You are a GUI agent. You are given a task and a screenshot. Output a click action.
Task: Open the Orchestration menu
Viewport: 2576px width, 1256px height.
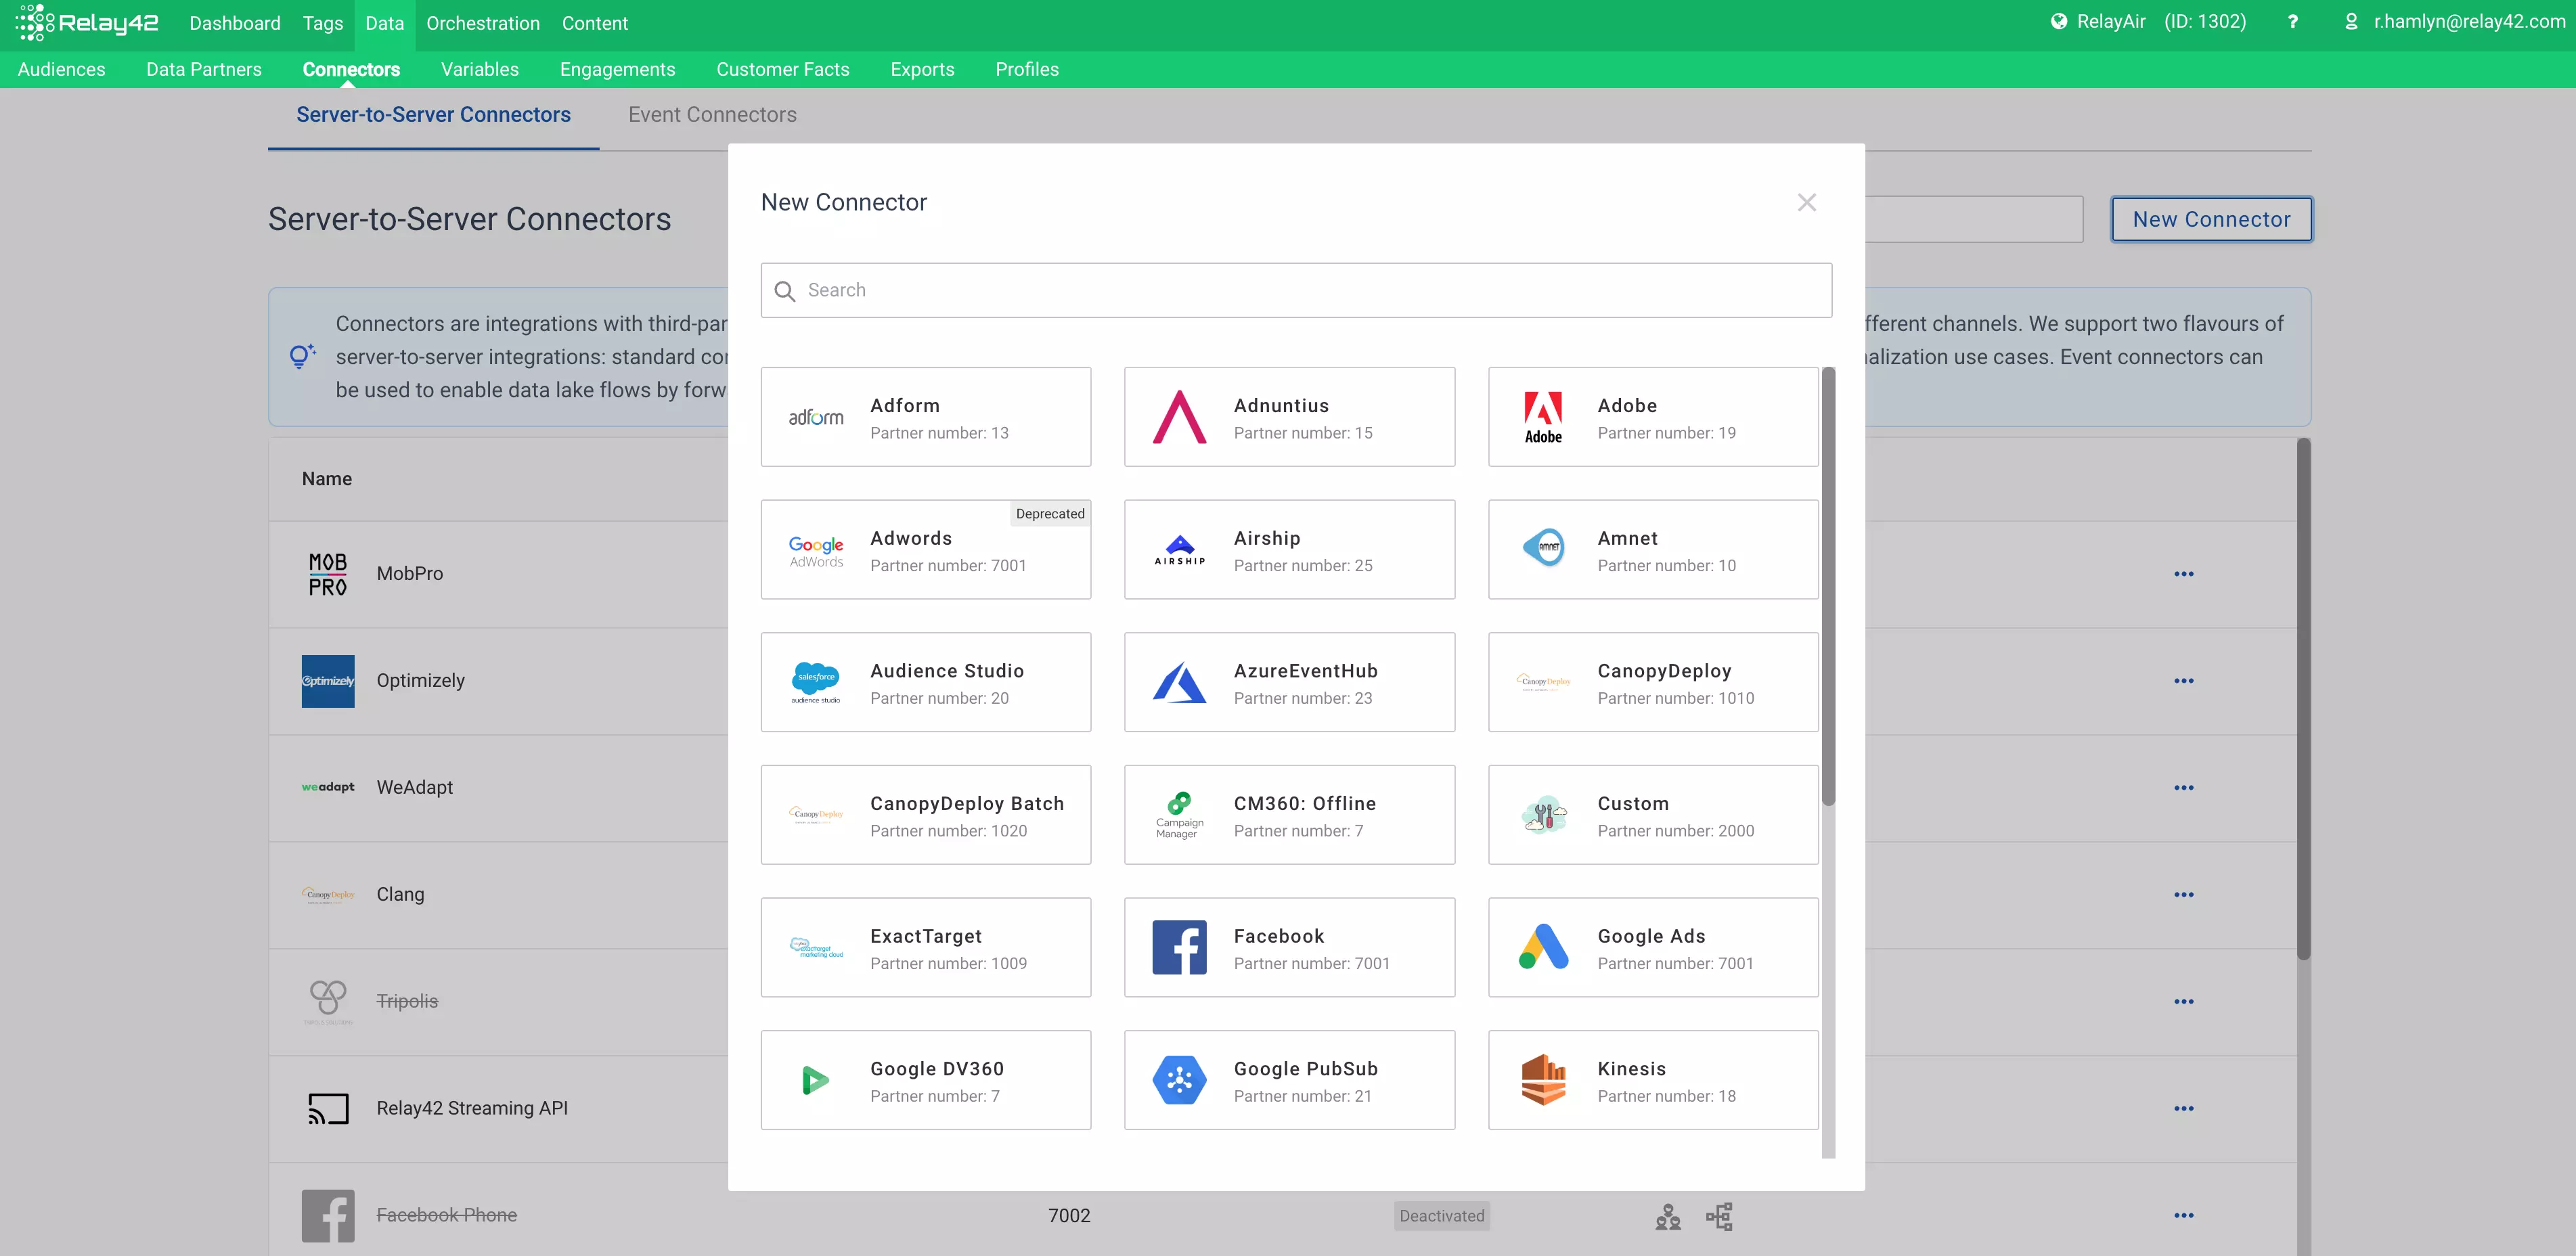coord(483,23)
